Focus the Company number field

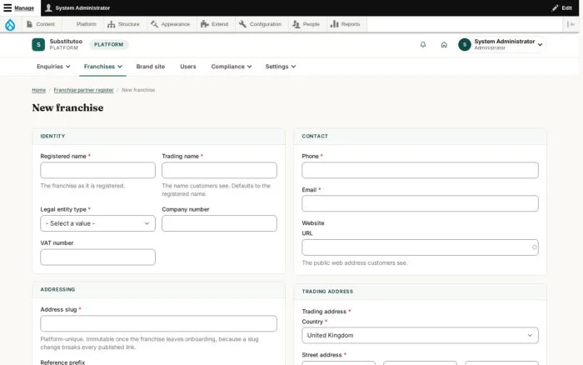[x=219, y=223]
